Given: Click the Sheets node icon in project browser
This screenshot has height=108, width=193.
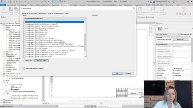Looking at the screenshot, I should (4, 74).
